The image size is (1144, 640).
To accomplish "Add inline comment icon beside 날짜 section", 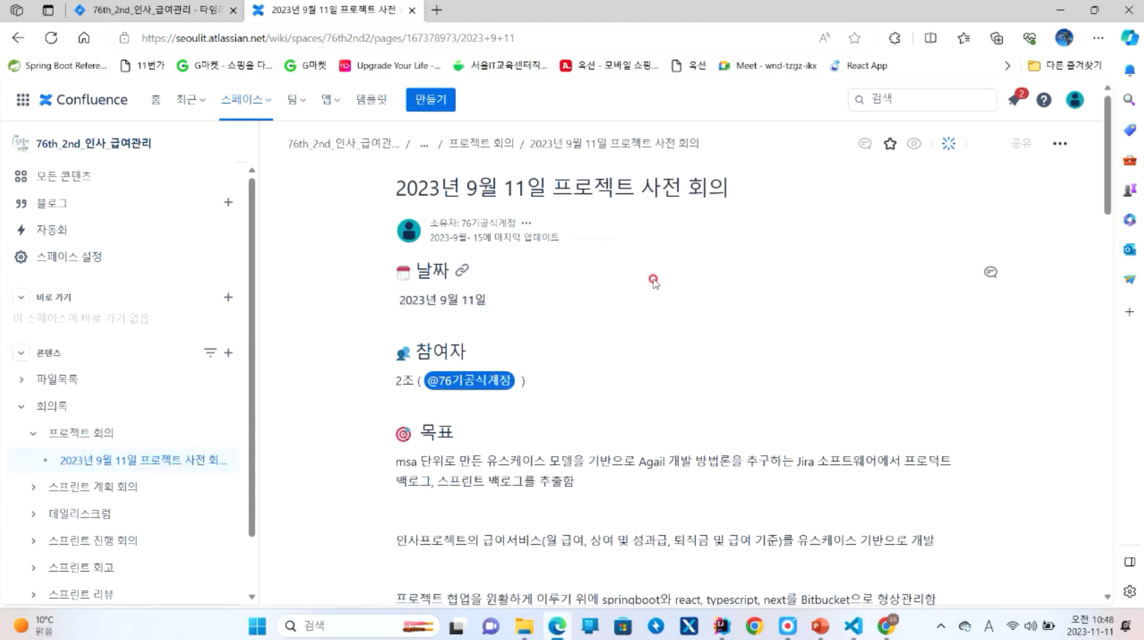I will click(x=990, y=272).
